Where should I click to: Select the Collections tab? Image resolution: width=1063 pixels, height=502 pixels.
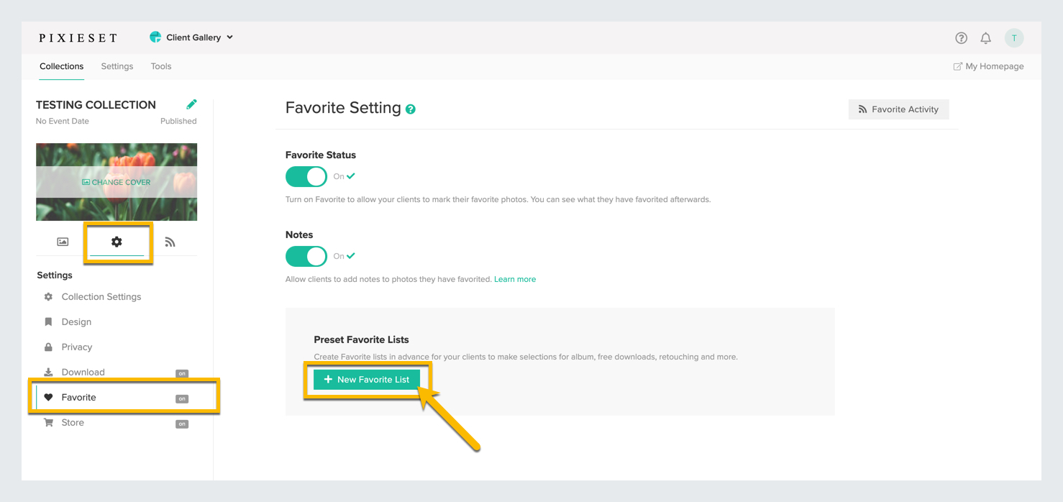point(62,66)
